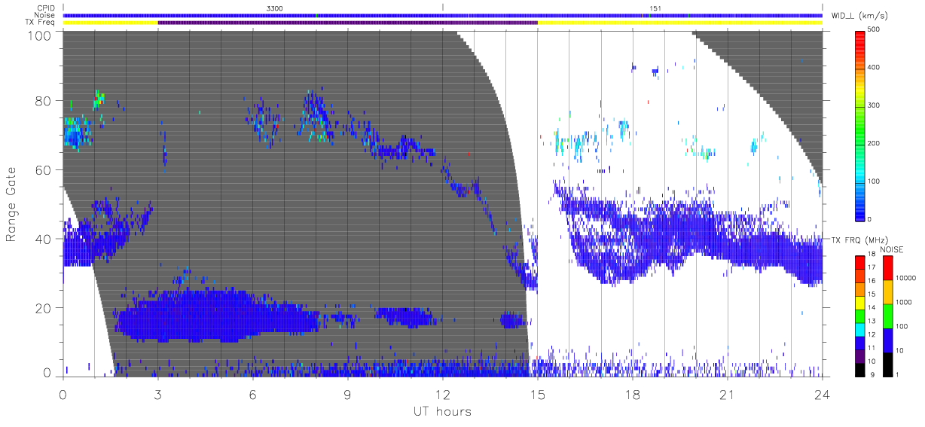Click the blue Noise strip at top
This screenshot has height=427, width=925.
(443, 15)
